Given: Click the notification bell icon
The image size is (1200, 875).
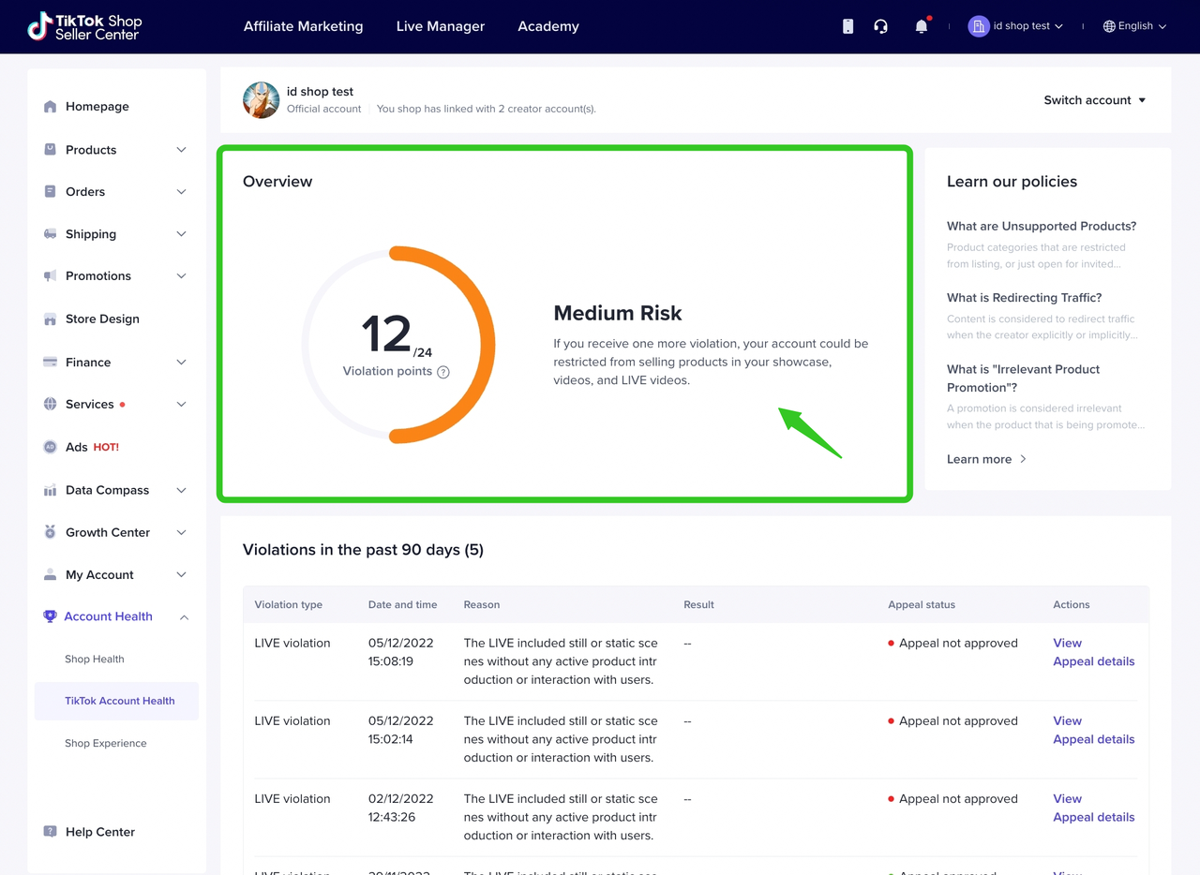Looking at the screenshot, I should [921, 26].
